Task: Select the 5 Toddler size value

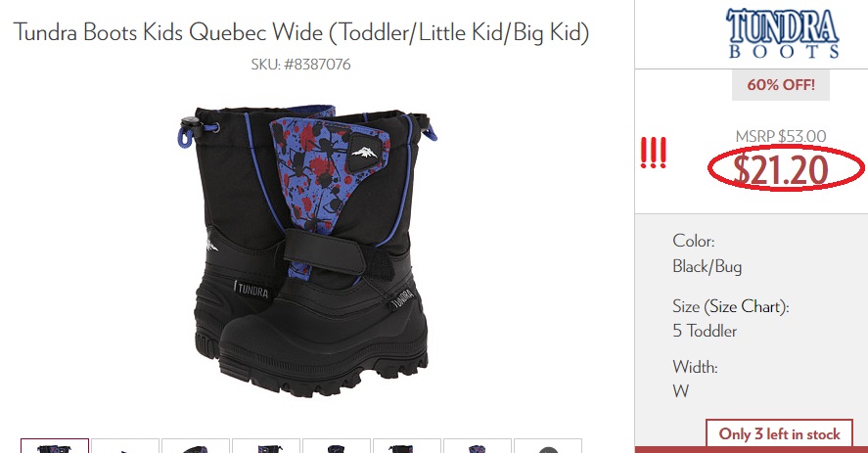Action: point(705,331)
